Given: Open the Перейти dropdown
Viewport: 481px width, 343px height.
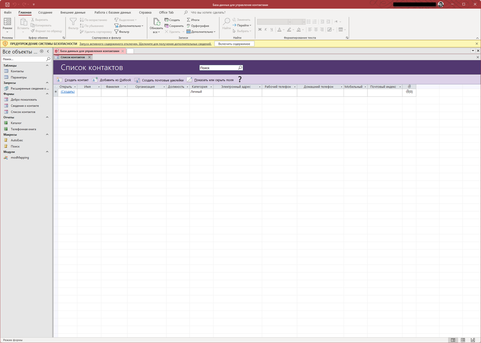Looking at the screenshot, I should pos(242,25).
